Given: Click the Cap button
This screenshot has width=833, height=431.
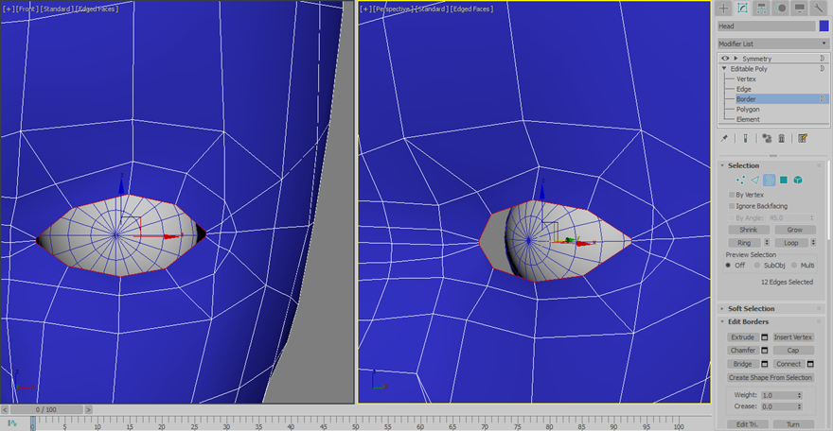Looking at the screenshot, I should [793, 351].
